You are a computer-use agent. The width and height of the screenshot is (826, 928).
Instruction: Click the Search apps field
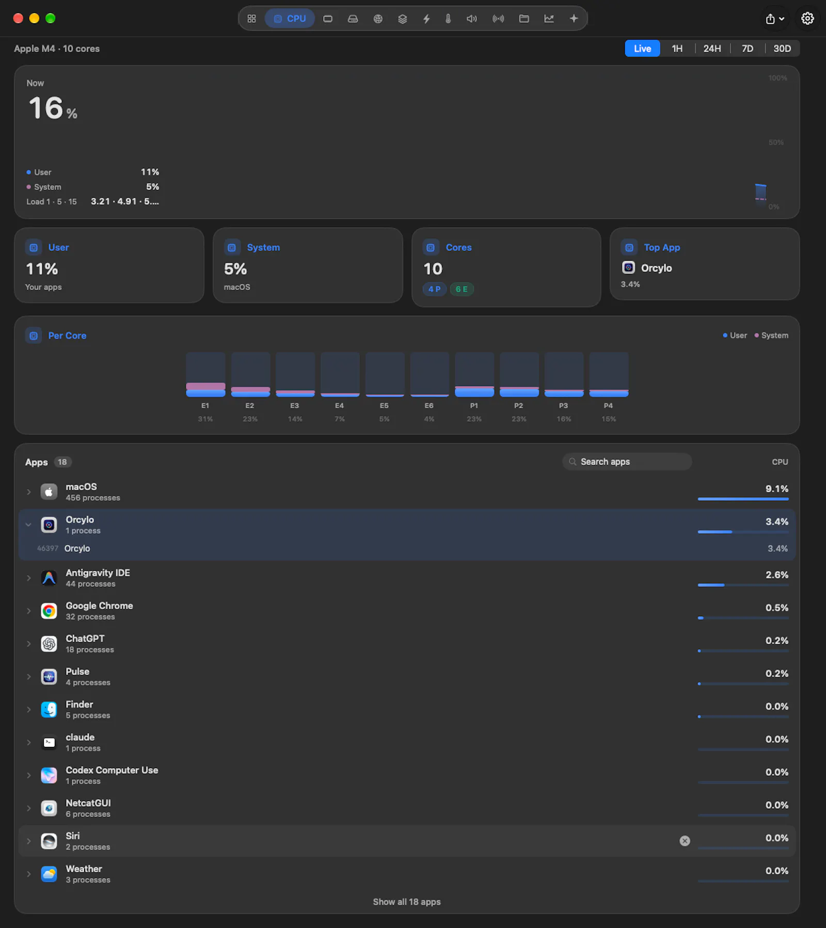coord(627,461)
